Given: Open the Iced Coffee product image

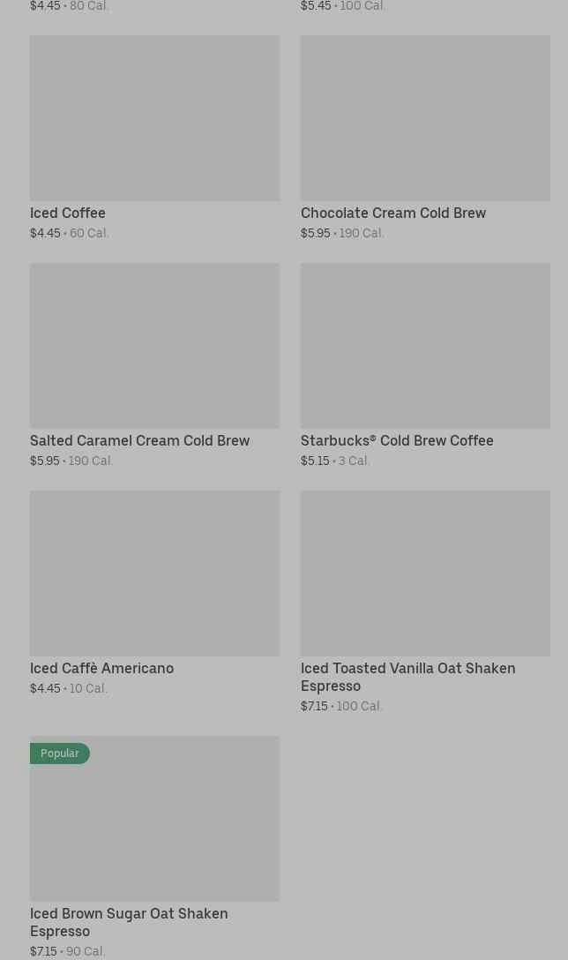Looking at the screenshot, I should point(154,118).
